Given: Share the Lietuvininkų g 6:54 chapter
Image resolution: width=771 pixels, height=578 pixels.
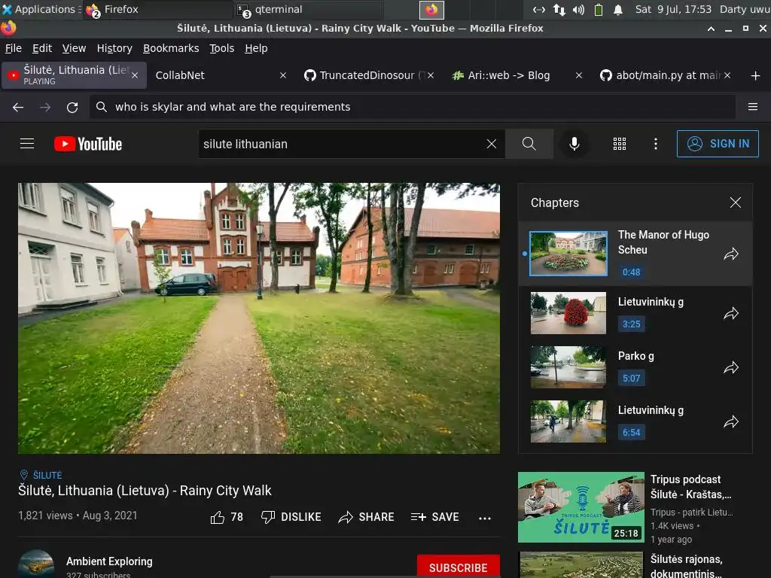Looking at the screenshot, I should tap(731, 421).
